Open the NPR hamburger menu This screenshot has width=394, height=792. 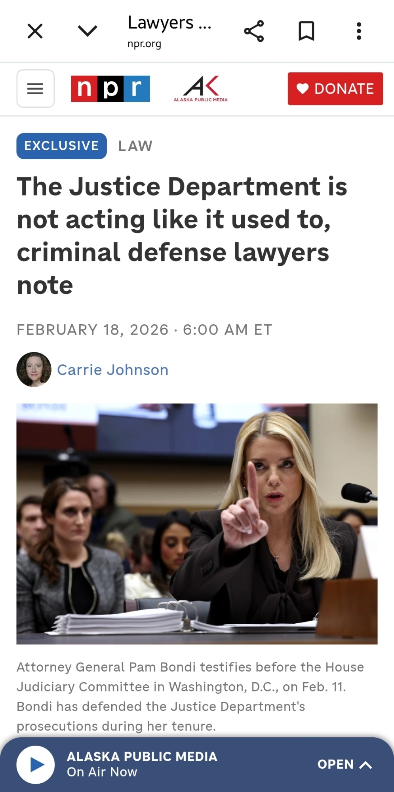click(35, 88)
